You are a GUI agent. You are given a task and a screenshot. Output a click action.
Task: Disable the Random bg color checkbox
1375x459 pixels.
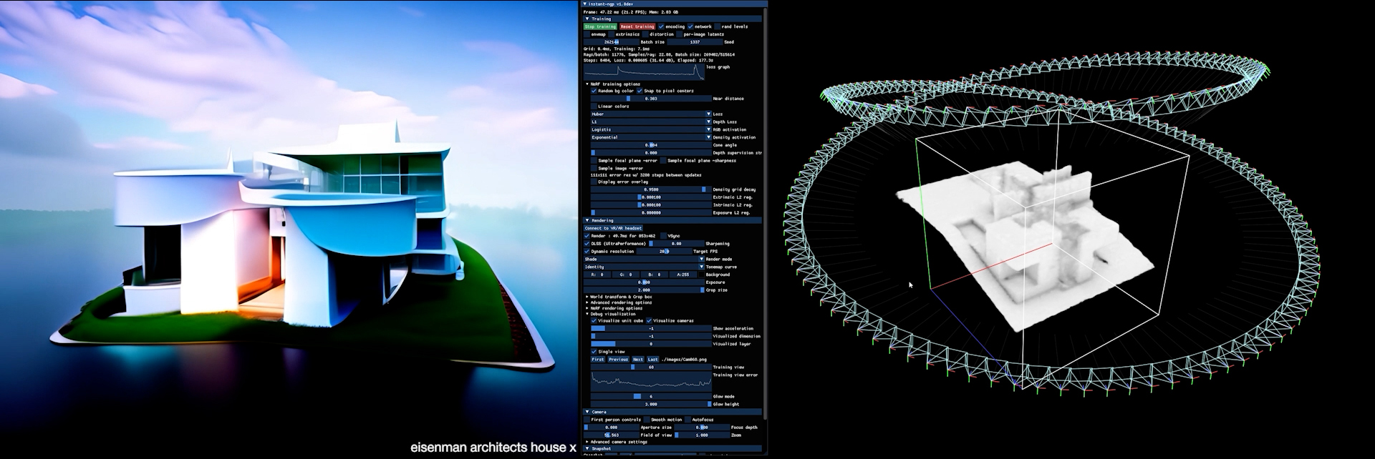(x=594, y=91)
